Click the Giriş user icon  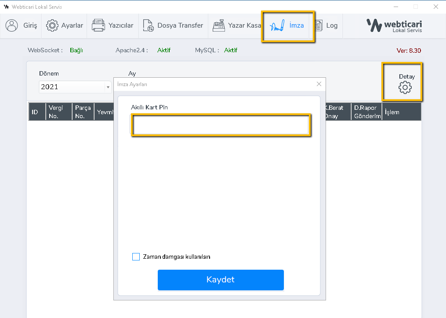pyautogui.click(x=12, y=25)
